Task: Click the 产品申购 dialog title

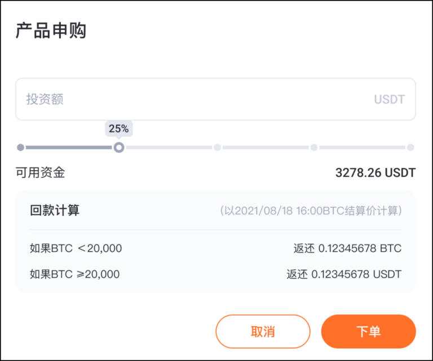Action: [x=51, y=30]
